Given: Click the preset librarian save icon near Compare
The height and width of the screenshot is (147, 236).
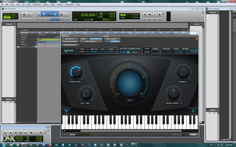Looking at the screenshot, I should (108, 41).
